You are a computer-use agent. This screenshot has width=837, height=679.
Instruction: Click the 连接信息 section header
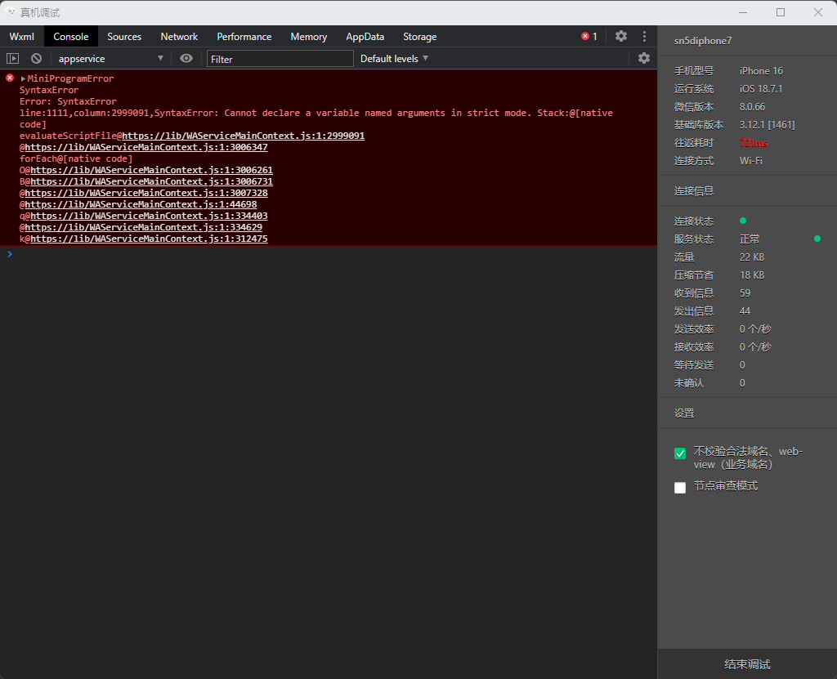pyautogui.click(x=694, y=191)
